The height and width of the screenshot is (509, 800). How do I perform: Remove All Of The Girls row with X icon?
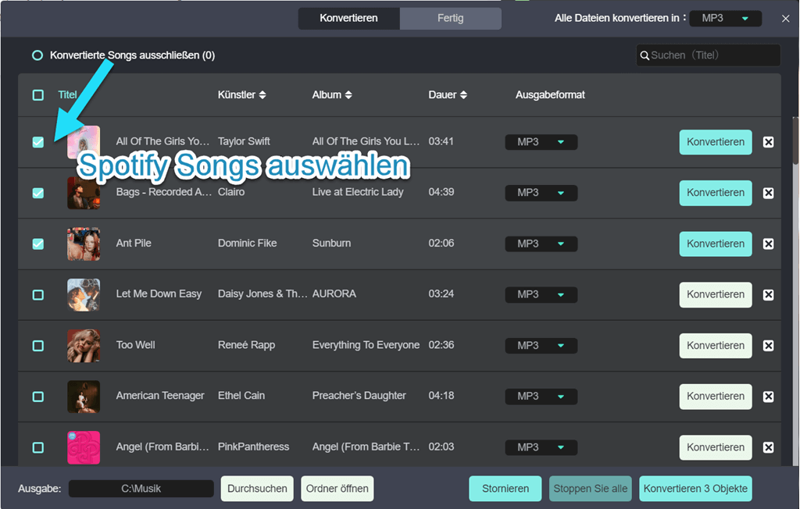tap(769, 142)
